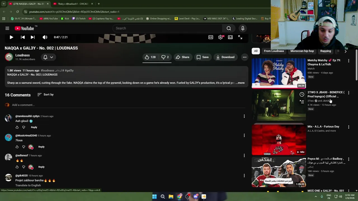Share the video

coord(182,57)
